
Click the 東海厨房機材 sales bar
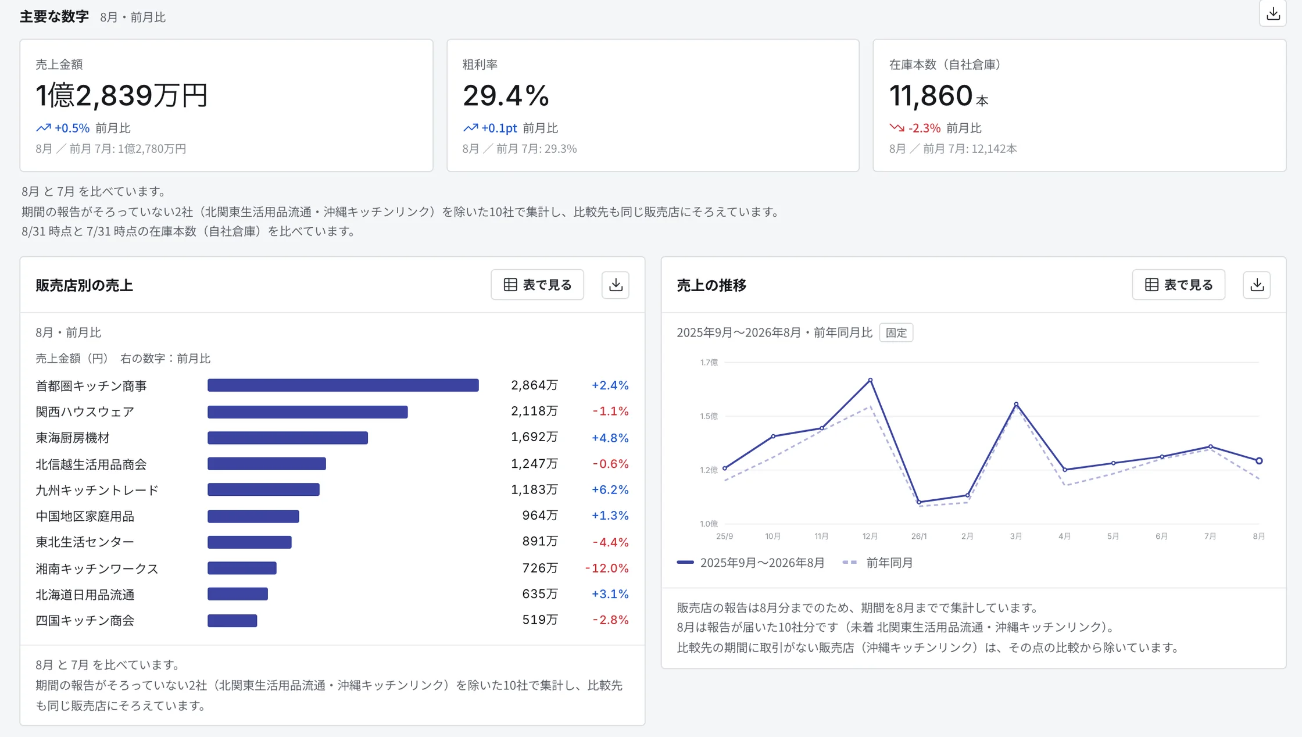pos(288,438)
